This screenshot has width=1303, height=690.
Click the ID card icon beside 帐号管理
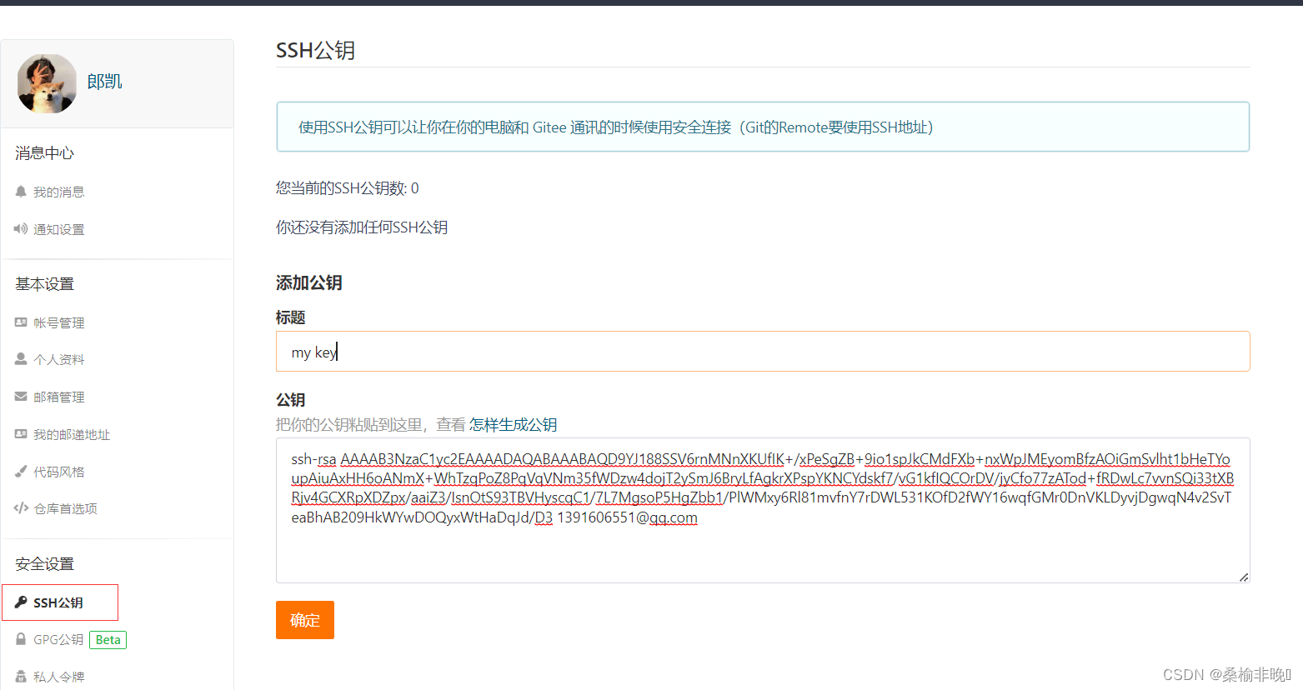pos(21,322)
